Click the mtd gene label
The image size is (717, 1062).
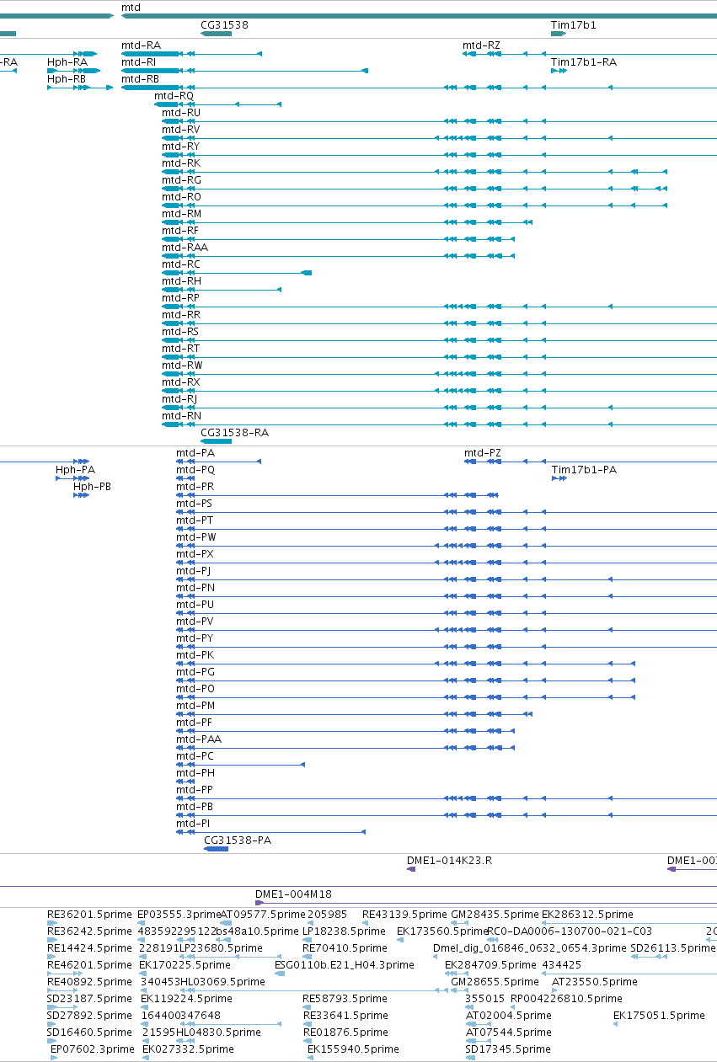[131, 8]
